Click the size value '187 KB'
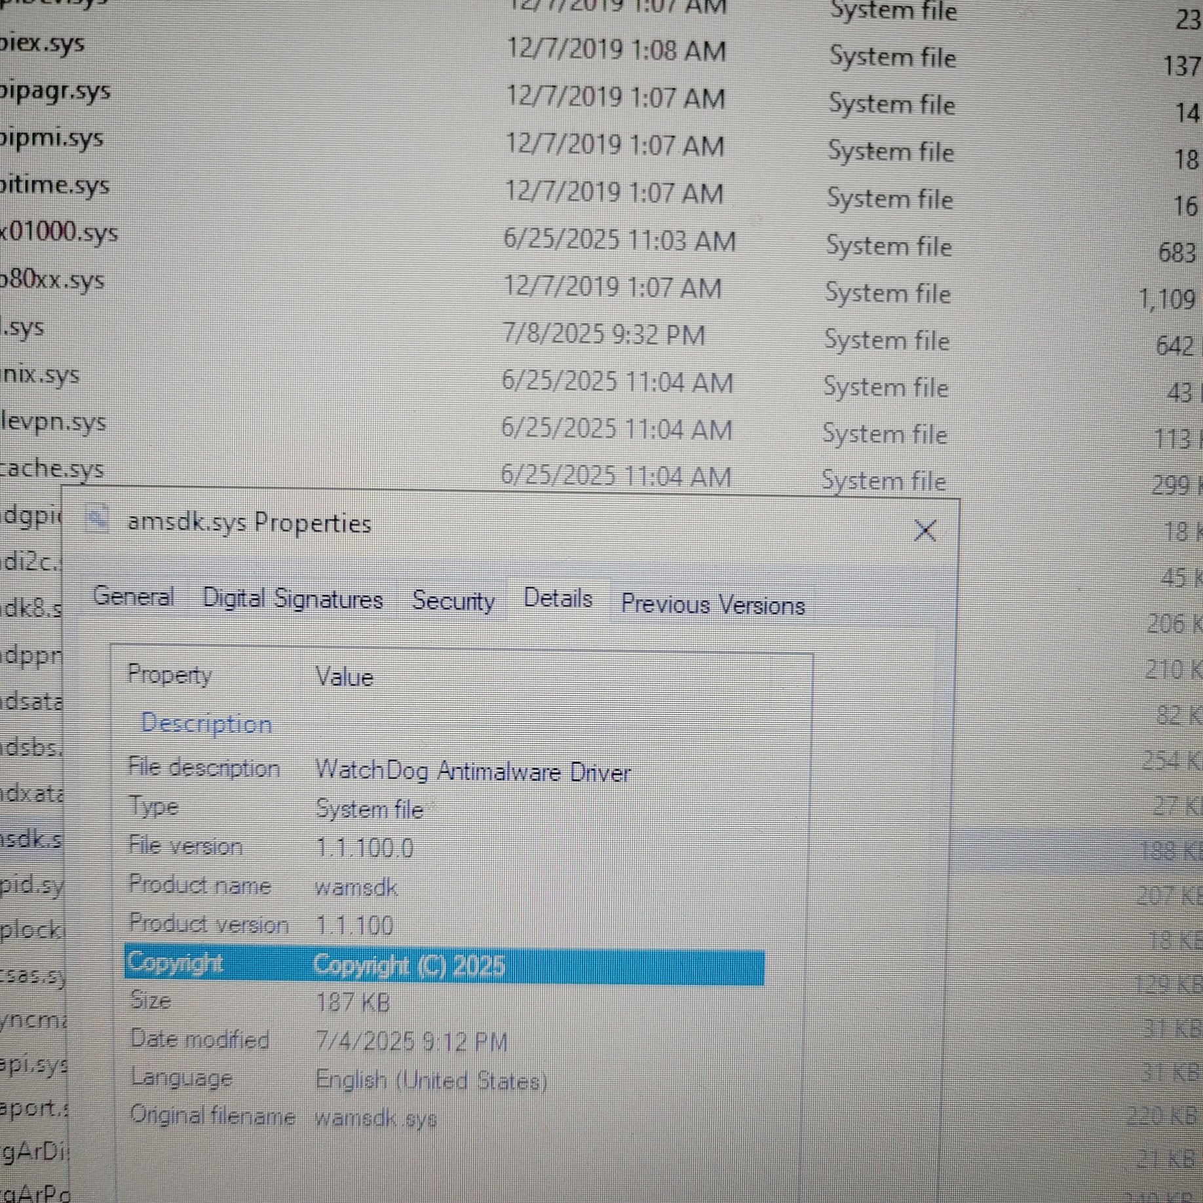This screenshot has height=1203, width=1203. coord(353,1002)
